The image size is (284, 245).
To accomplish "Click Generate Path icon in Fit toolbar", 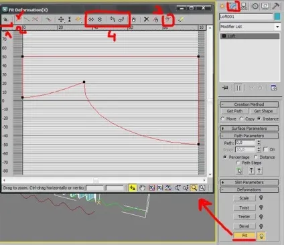I will click(x=181, y=19).
